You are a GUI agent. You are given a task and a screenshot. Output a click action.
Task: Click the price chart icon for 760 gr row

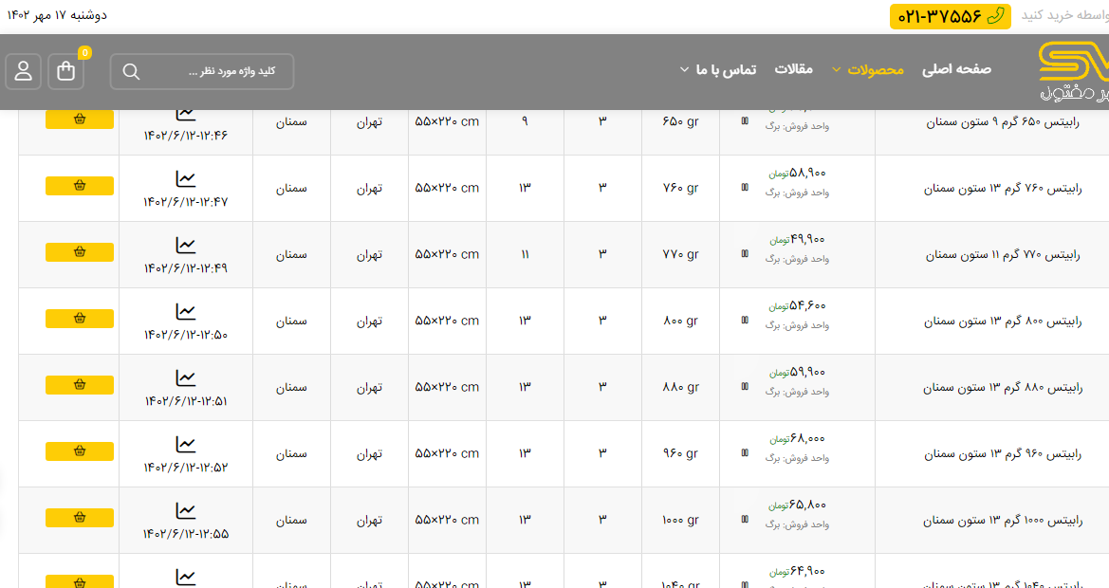point(186,178)
